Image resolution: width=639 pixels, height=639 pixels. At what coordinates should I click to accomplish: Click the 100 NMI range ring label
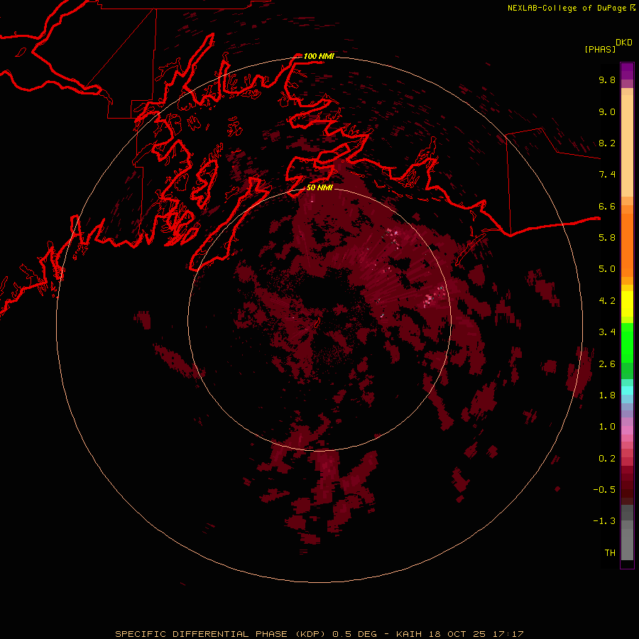(319, 56)
